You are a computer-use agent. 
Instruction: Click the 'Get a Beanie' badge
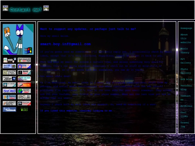click(x=9, y=85)
